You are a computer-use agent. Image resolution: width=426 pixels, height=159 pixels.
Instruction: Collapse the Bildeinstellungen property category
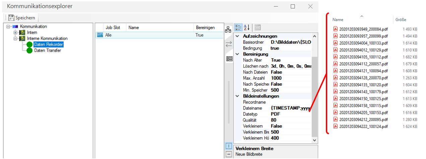(237, 96)
